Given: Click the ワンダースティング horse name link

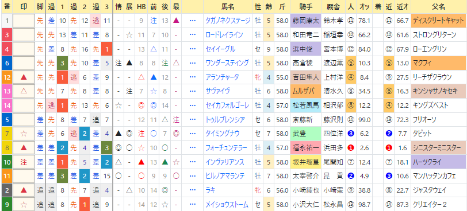Looking at the screenshot, I should (x=227, y=63).
